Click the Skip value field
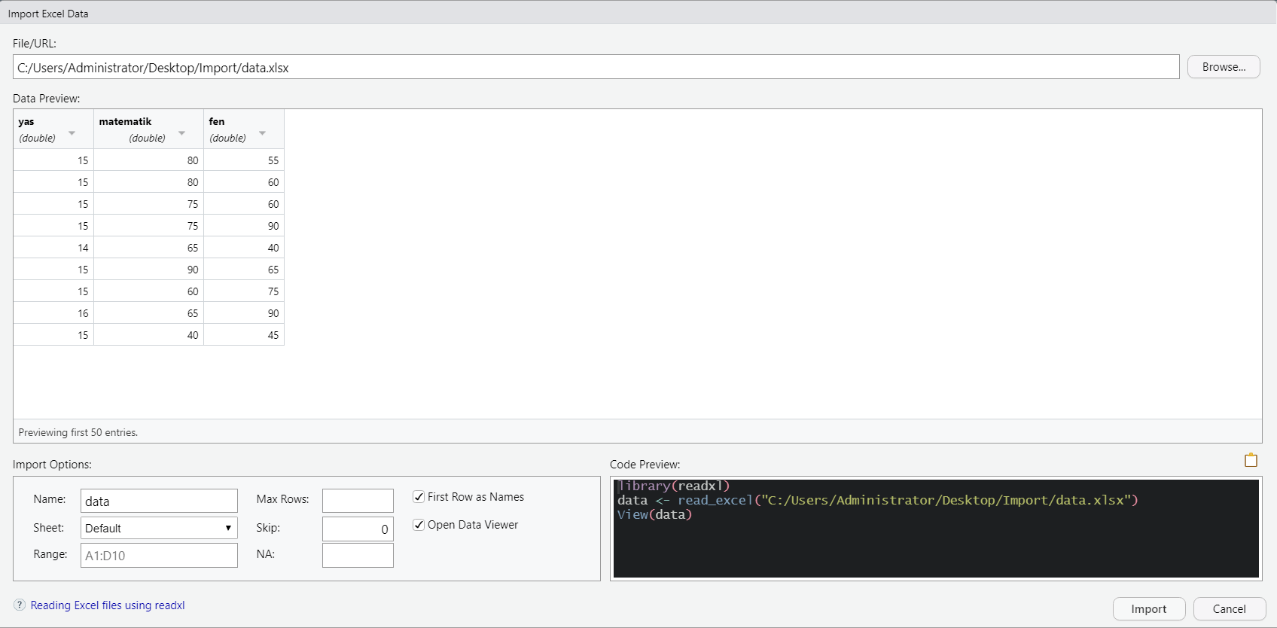The height and width of the screenshot is (628, 1277). (358, 529)
